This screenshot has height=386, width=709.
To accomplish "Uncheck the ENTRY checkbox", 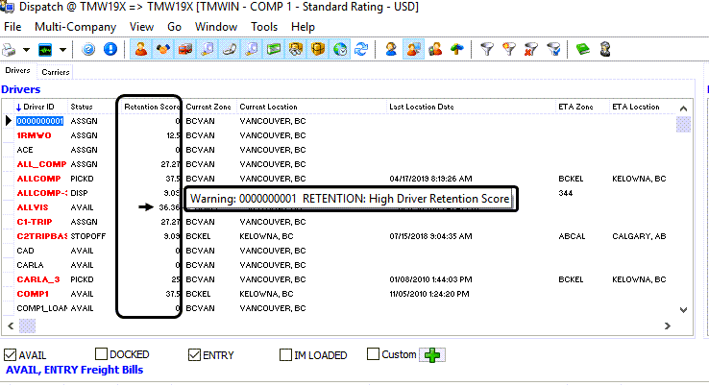I will [194, 355].
